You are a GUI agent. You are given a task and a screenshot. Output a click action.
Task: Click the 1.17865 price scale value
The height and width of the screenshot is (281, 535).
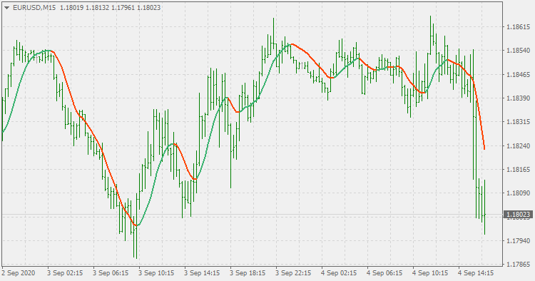[x=518, y=265]
